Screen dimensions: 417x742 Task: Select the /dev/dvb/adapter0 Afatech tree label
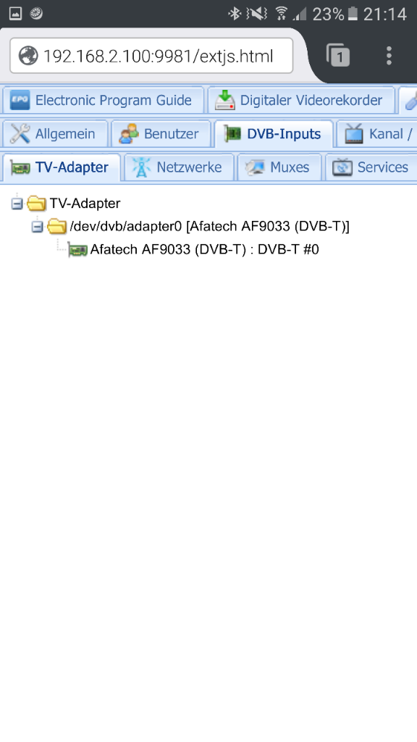click(209, 227)
